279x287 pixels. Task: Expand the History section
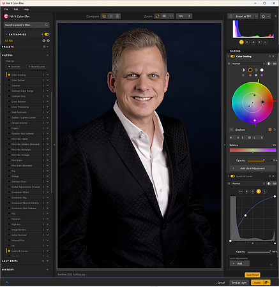[x=47, y=270]
